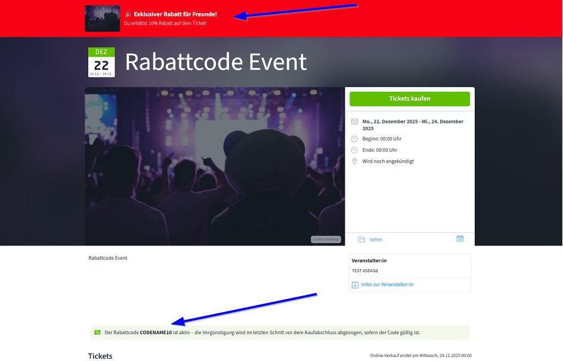Click the Rabattcode Event page title

click(x=216, y=62)
